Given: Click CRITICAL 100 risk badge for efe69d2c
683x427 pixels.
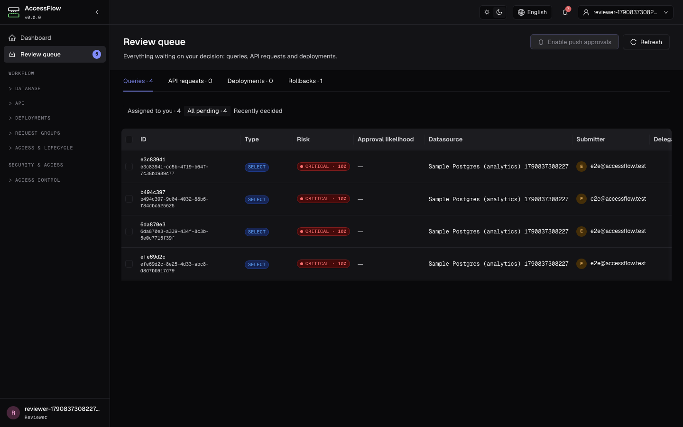Looking at the screenshot, I should (x=323, y=264).
